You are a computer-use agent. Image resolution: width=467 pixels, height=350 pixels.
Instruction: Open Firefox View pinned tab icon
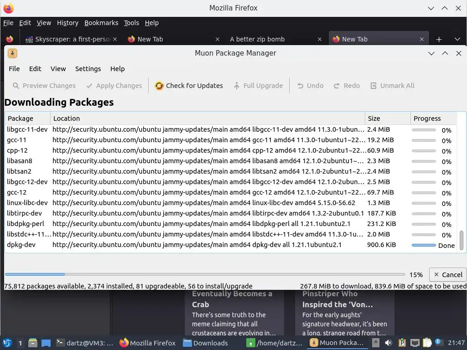tap(10, 39)
